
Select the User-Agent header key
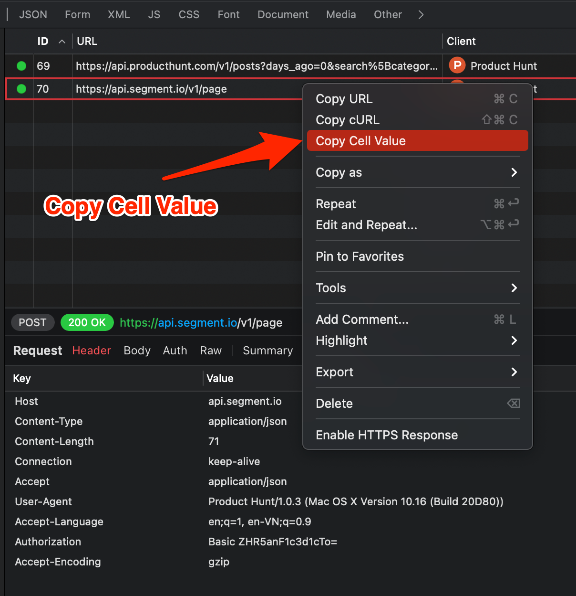point(43,502)
